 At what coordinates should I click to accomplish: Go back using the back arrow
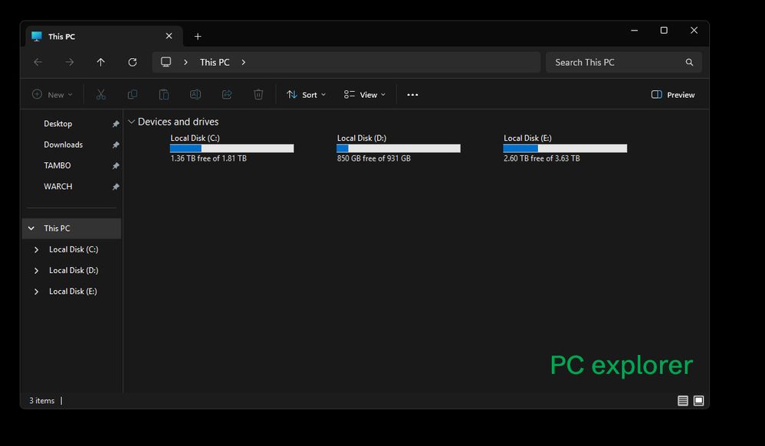coord(38,62)
